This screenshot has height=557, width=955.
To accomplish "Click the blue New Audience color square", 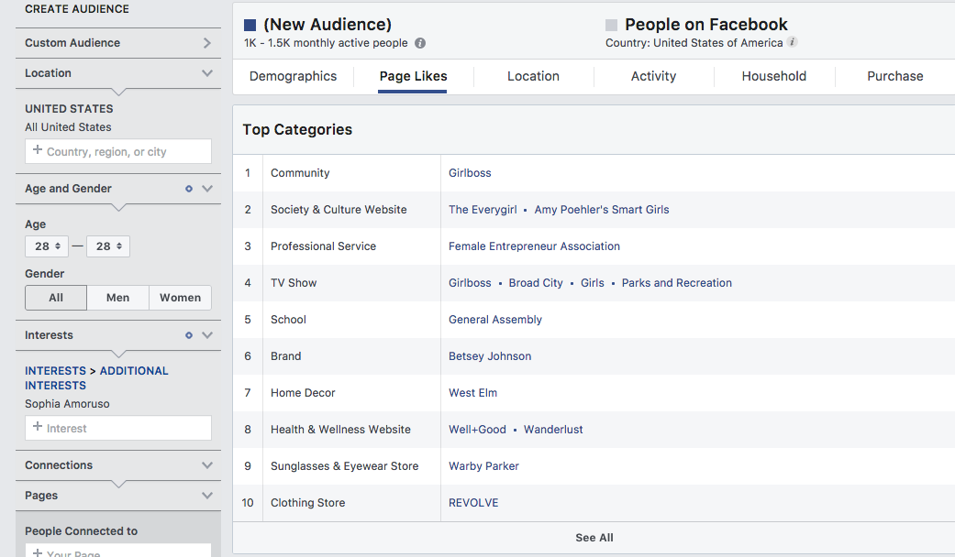I will 250,25.
